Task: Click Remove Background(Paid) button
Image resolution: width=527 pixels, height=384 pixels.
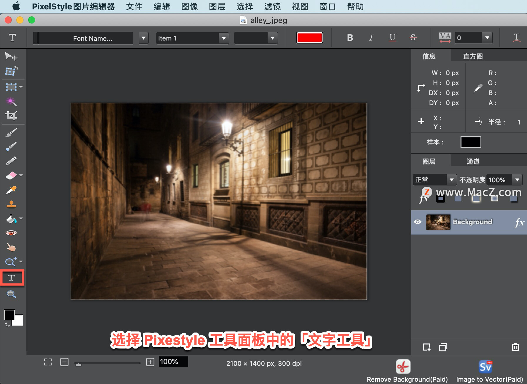Action: click(403, 366)
